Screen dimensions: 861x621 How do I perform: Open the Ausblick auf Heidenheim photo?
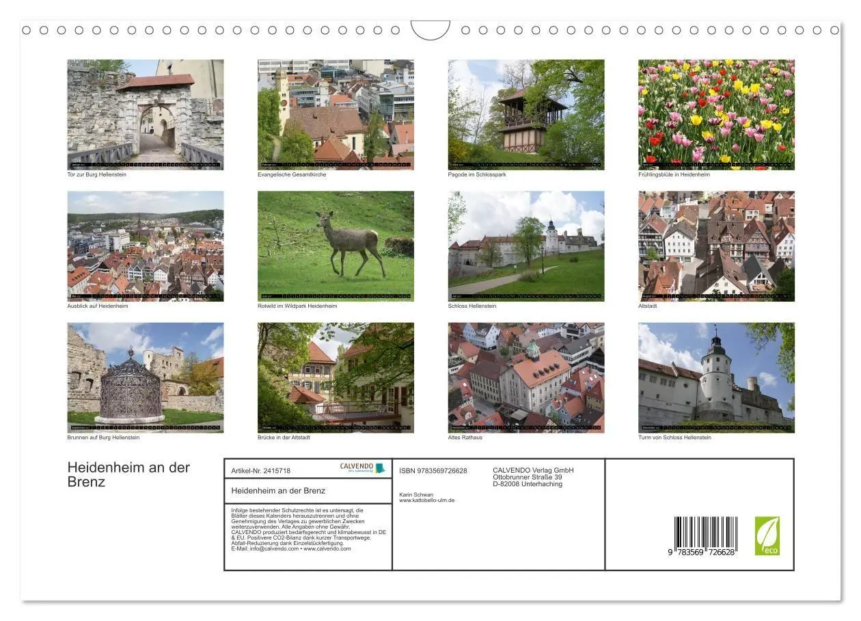[x=146, y=246]
